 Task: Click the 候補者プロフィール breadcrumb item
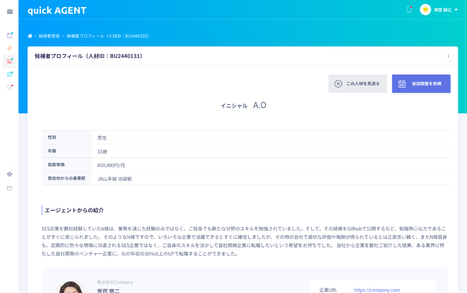pyautogui.click(x=108, y=36)
